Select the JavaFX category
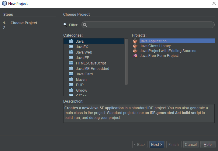The image size is (218, 151). [94, 47]
